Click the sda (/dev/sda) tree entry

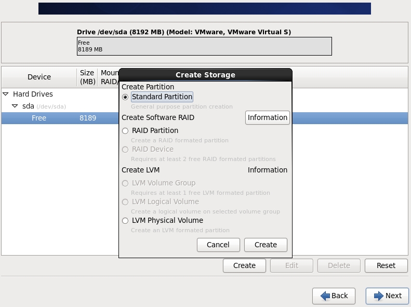(x=44, y=106)
